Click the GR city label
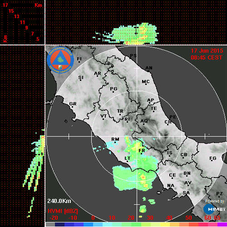227x227 pixels. click(73, 104)
